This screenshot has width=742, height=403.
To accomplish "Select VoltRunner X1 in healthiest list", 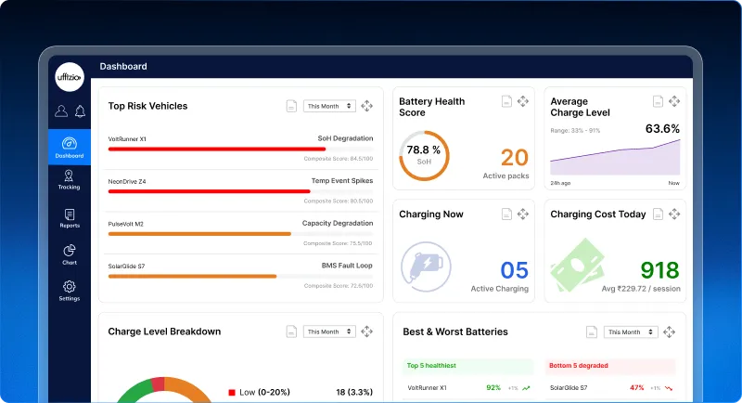I will click(427, 388).
